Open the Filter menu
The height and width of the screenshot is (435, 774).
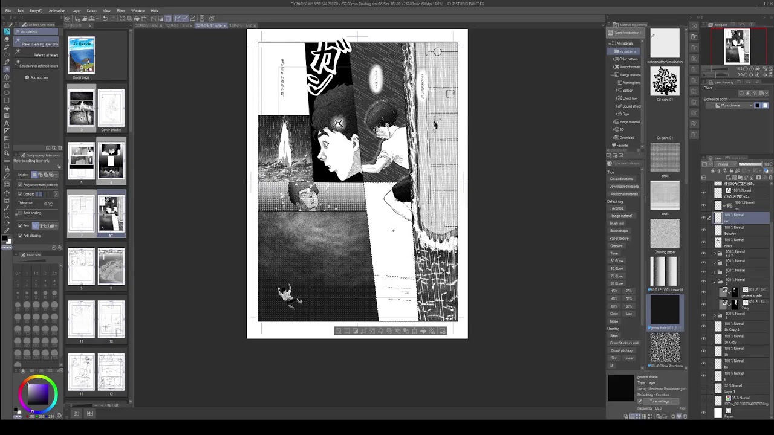121,11
